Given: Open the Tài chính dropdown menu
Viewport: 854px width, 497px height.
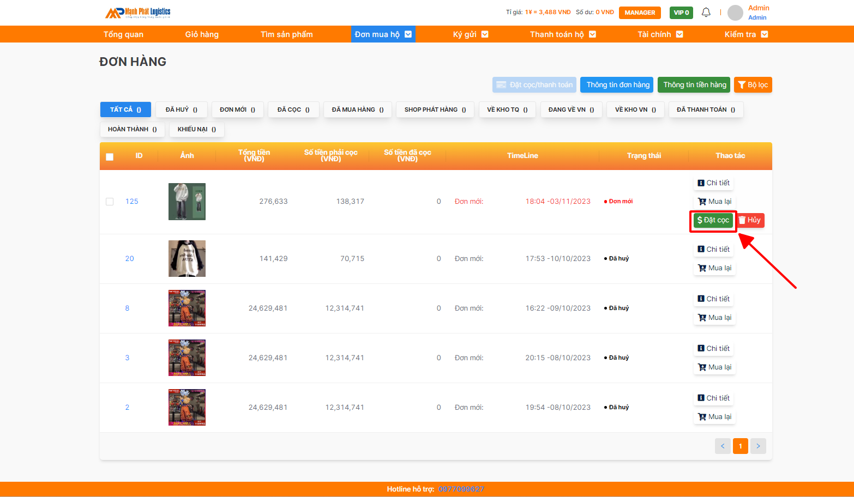Looking at the screenshot, I should click(x=660, y=34).
